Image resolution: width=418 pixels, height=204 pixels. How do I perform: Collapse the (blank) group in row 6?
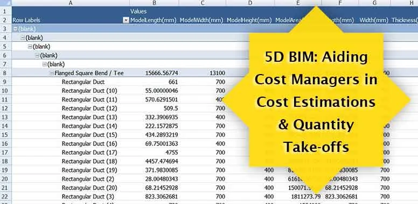tap(37, 55)
